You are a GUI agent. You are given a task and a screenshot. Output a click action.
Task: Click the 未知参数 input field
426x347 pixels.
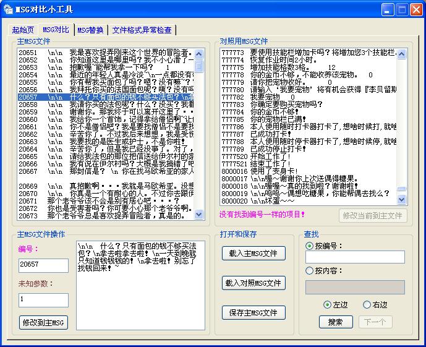pos(43,300)
